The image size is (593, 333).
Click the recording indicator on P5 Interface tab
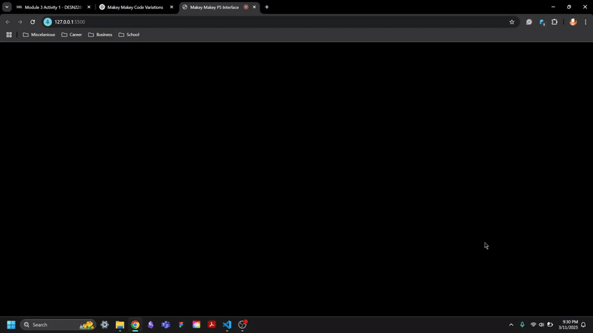246,7
